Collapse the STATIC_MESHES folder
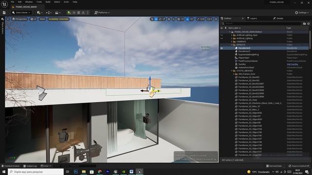Image resolution: width=312 pixels, height=175 pixels. 232,71
